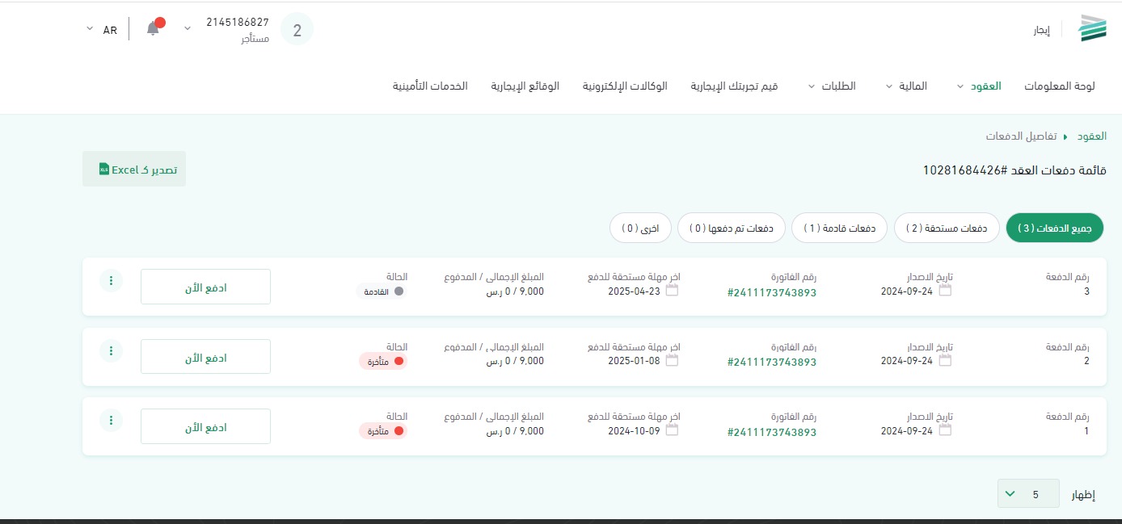Open three-dot menu for payment 1
The height and width of the screenshot is (524, 1122).
pos(111,420)
